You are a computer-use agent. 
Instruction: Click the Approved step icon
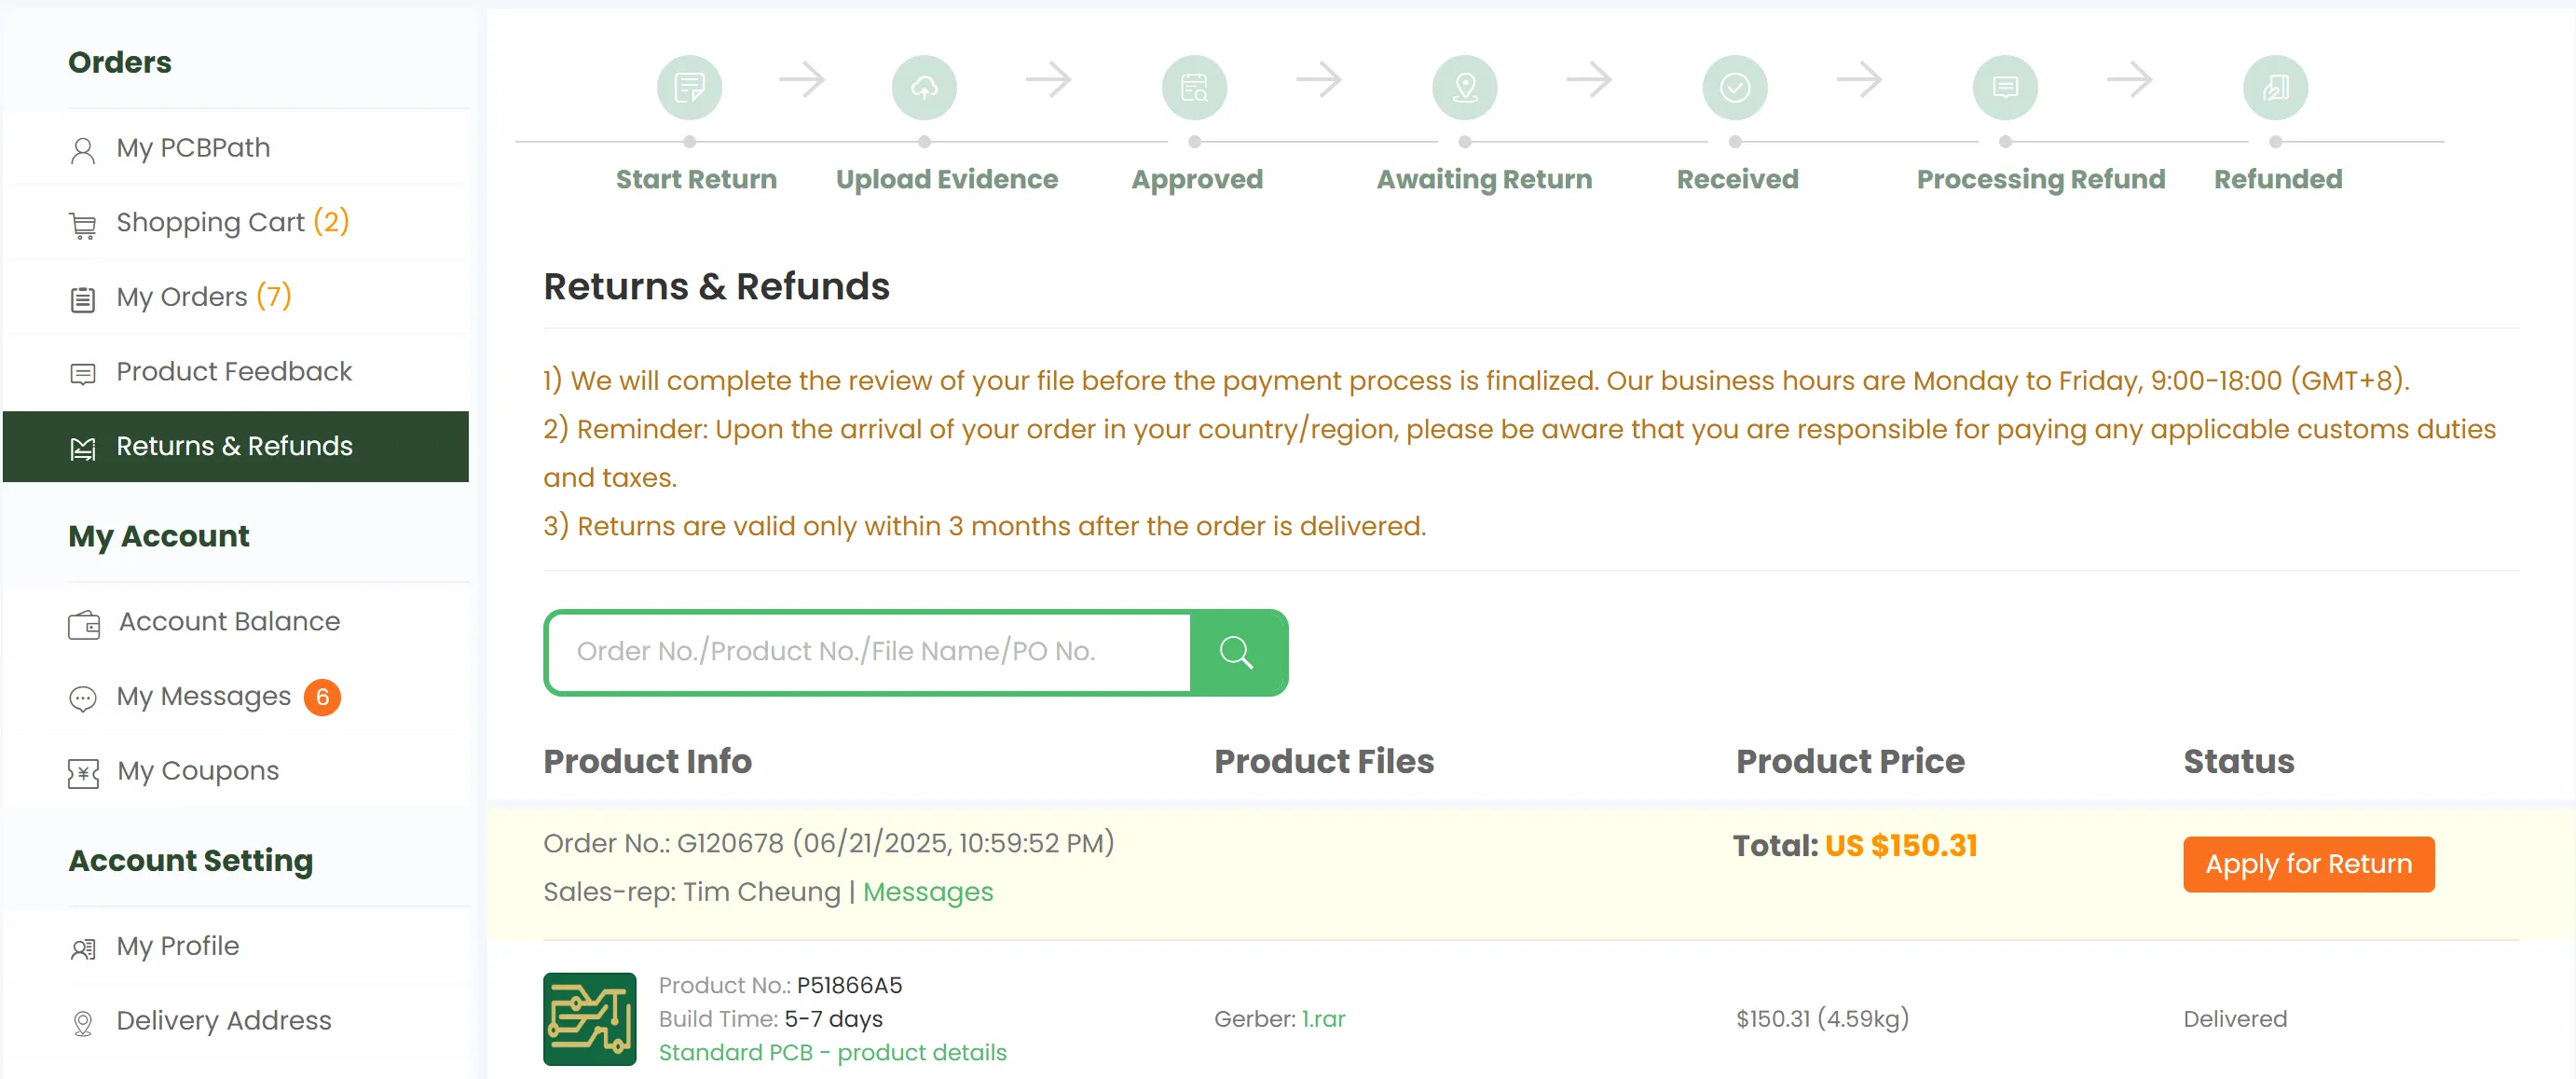1194,88
